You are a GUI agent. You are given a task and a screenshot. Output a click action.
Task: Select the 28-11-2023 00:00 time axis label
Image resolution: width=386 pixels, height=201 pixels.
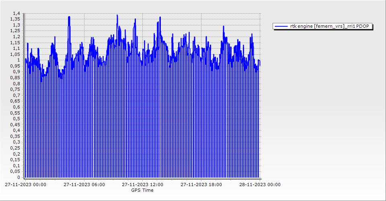click(x=260, y=185)
